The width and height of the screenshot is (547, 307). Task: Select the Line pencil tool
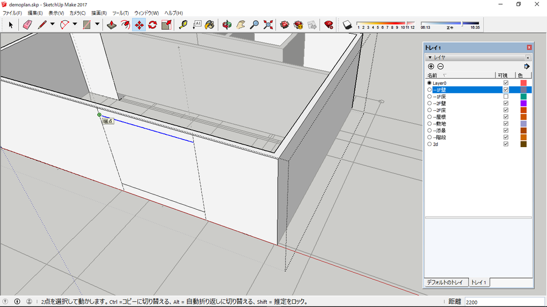(42, 25)
